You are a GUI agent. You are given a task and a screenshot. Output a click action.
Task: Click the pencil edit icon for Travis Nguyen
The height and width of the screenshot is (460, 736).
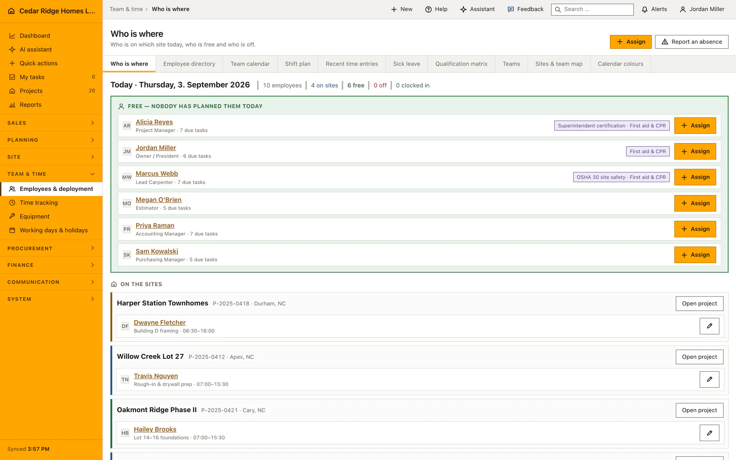pyautogui.click(x=709, y=379)
